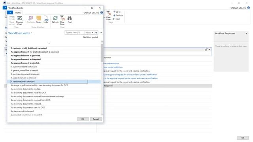The height and width of the screenshot is (142, 253).
Task: Open the application menu dropdown in Workflow Events
Action: click(x=10, y=12)
